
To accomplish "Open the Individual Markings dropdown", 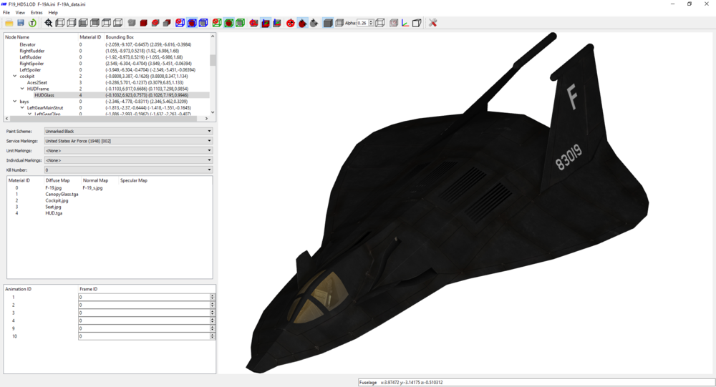I will coord(128,160).
